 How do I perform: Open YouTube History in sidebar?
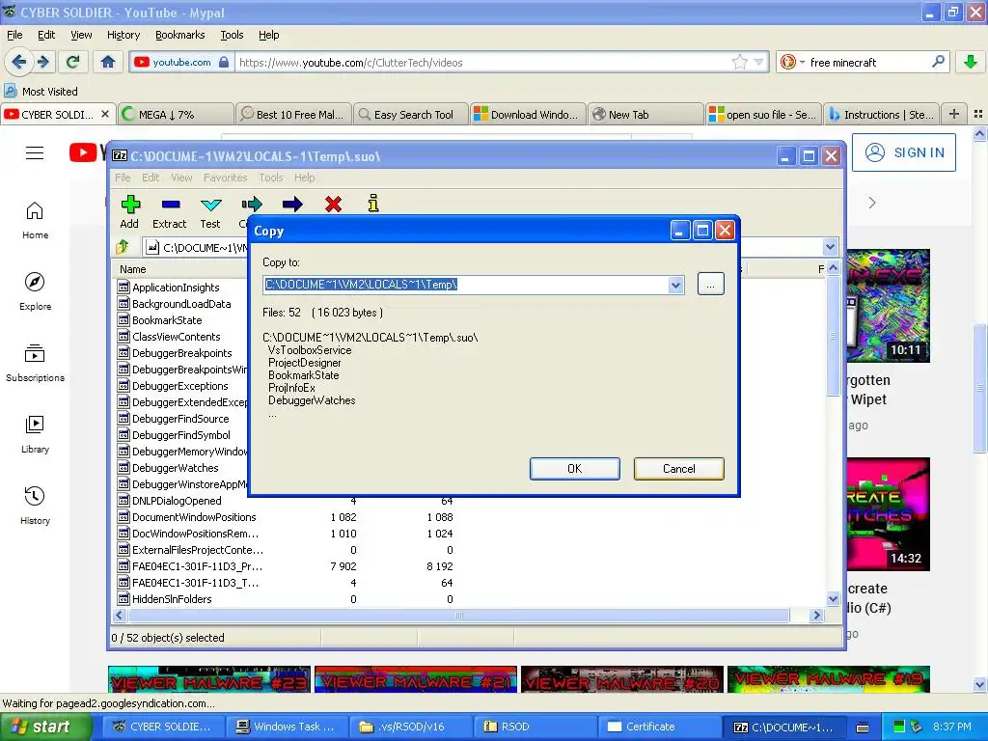pos(36,506)
